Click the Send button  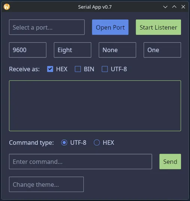pos(170,162)
